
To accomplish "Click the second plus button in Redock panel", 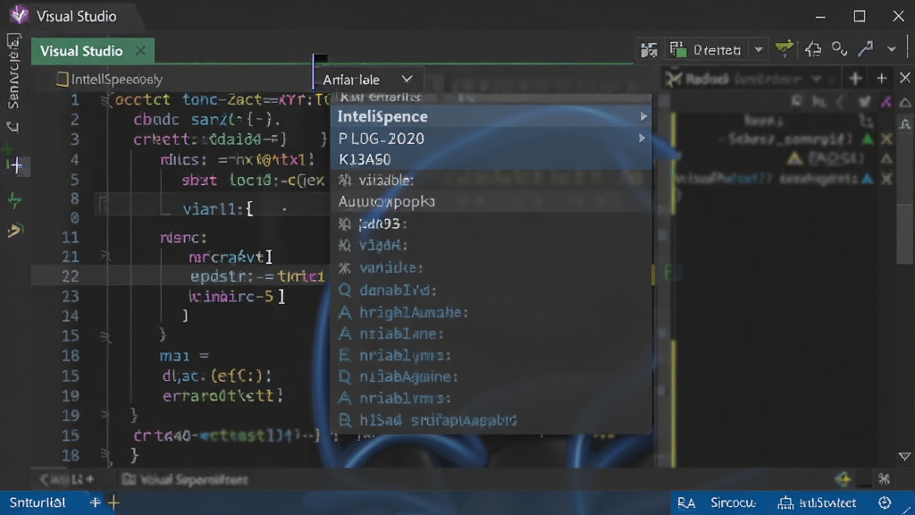I will click(x=881, y=79).
